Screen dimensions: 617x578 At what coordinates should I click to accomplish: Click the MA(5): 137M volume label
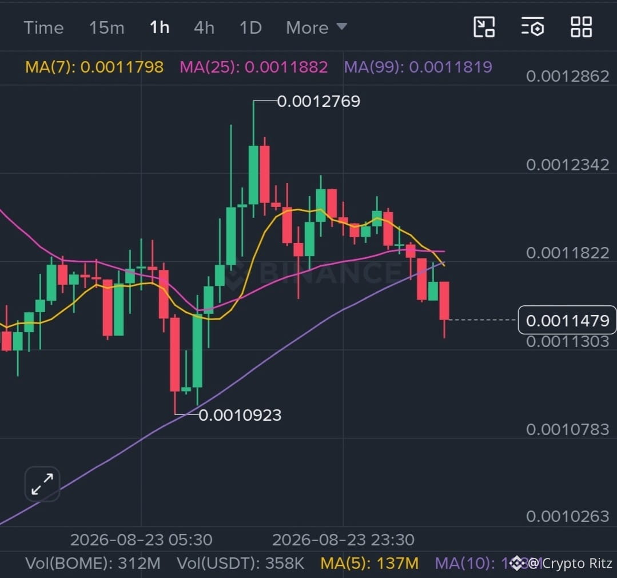[x=369, y=564]
